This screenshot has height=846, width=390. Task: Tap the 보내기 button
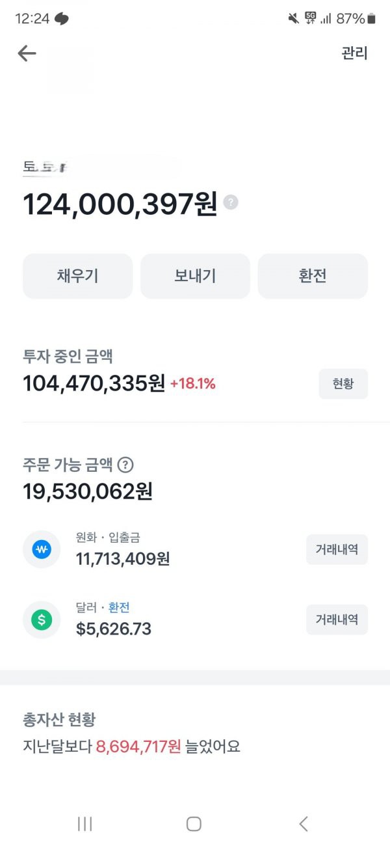195,276
